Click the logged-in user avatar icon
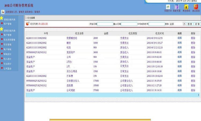This screenshot has width=201, height=121. (3, 12)
